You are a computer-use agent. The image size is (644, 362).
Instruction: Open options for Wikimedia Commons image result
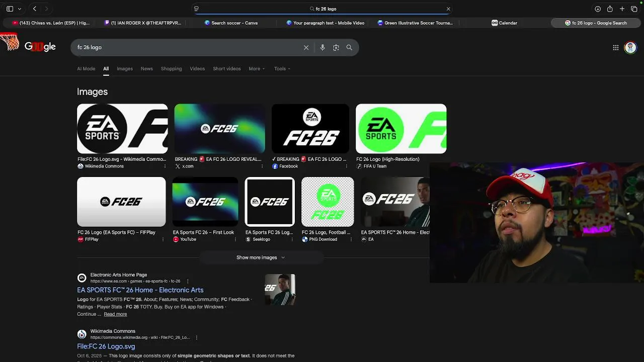click(165, 166)
